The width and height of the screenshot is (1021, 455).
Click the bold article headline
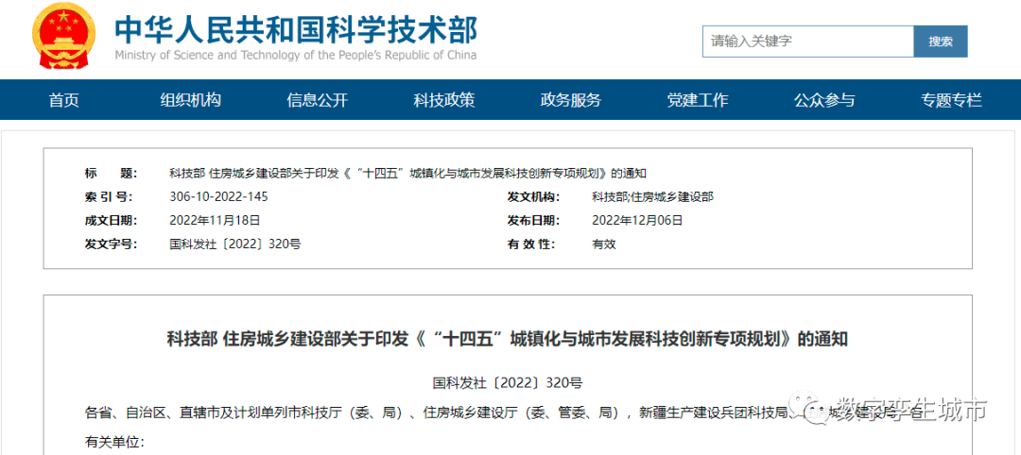pos(508,339)
